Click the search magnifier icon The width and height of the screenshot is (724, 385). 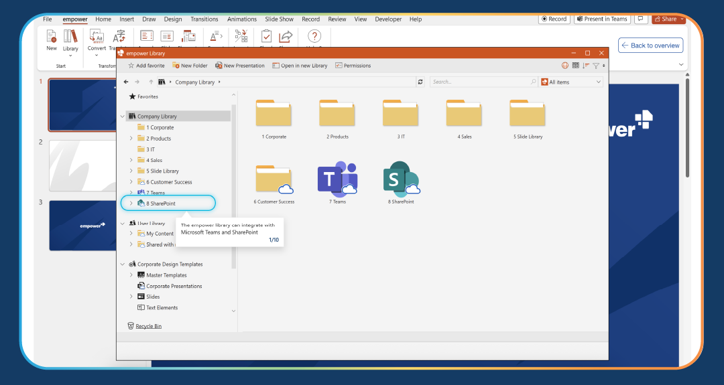[534, 82]
